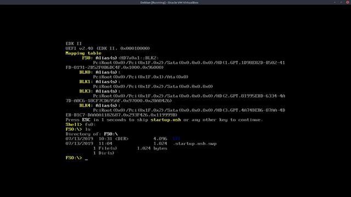Click the 'BLK4:' mapping label
This screenshot has height=197, width=351.
[86, 106]
